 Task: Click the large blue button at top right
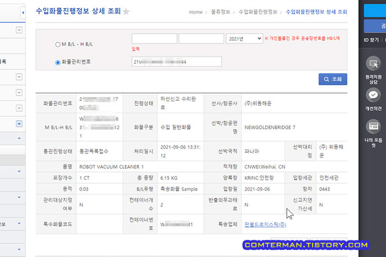click(x=375, y=10)
